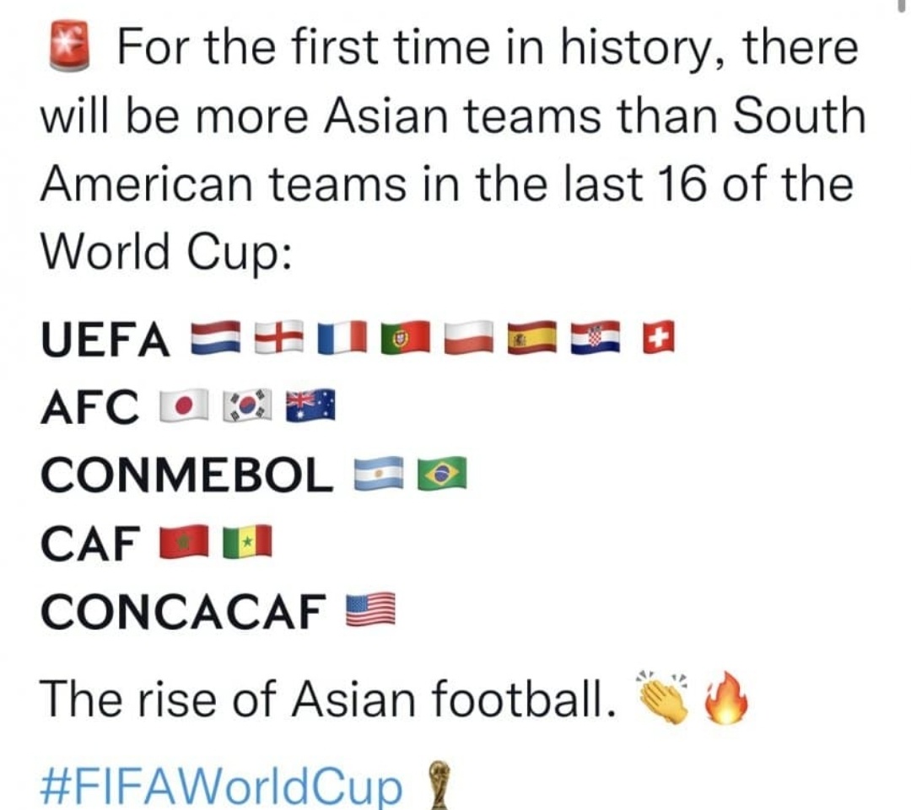Click the red siren emoji

coord(70,46)
